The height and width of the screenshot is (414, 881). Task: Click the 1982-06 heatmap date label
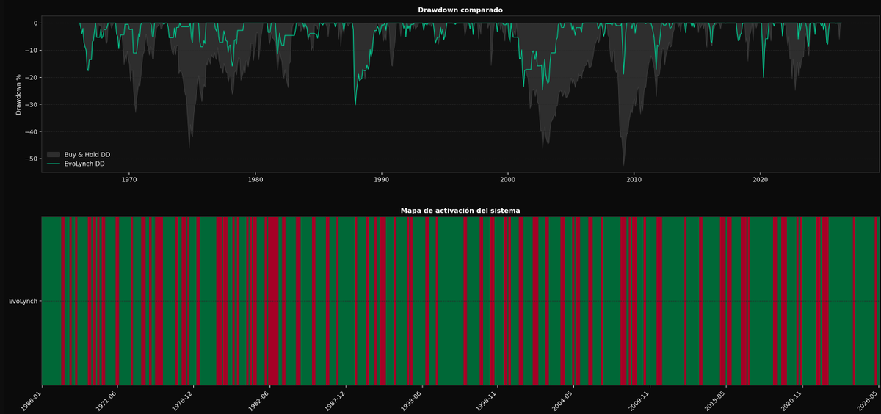(259, 400)
